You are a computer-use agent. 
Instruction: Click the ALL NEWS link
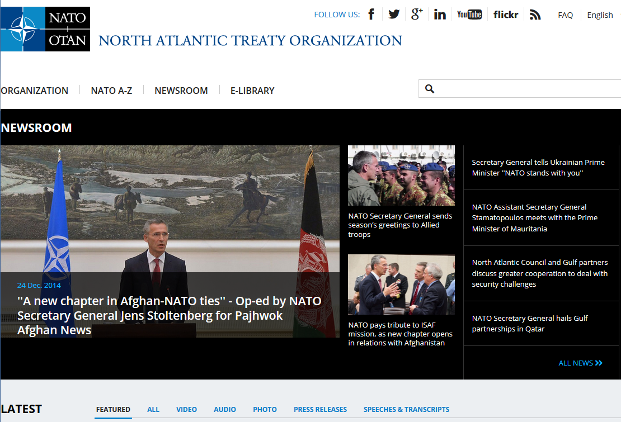[580, 363]
